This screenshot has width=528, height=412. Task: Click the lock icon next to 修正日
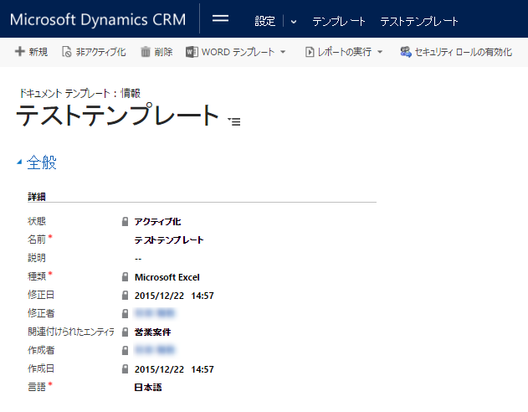(x=125, y=296)
